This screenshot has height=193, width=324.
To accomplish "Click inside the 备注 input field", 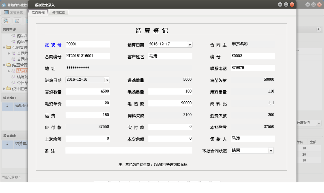I will tap(128, 150).
